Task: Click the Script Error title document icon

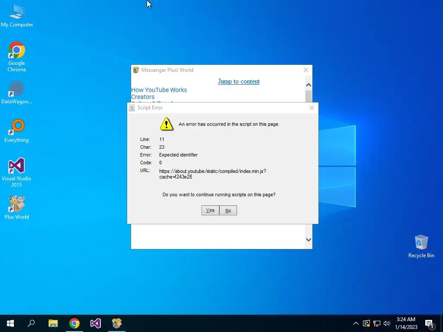Action: [132, 108]
